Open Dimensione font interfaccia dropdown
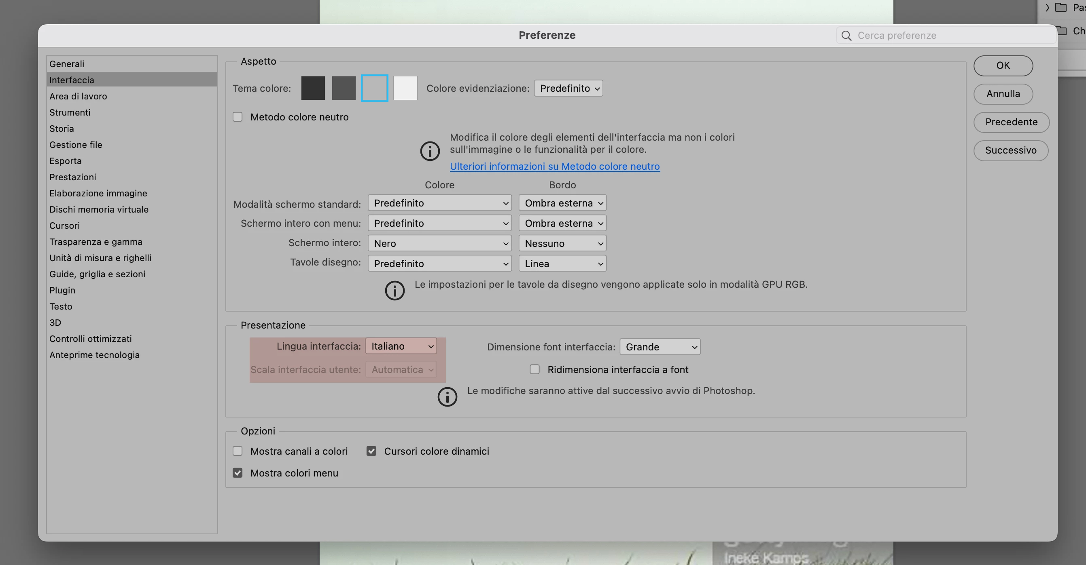Viewport: 1086px width, 565px height. point(660,347)
